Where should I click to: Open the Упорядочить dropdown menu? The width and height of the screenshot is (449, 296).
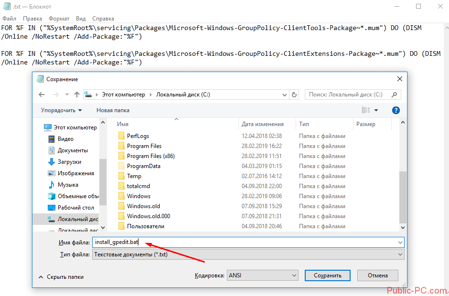tap(61, 110)
